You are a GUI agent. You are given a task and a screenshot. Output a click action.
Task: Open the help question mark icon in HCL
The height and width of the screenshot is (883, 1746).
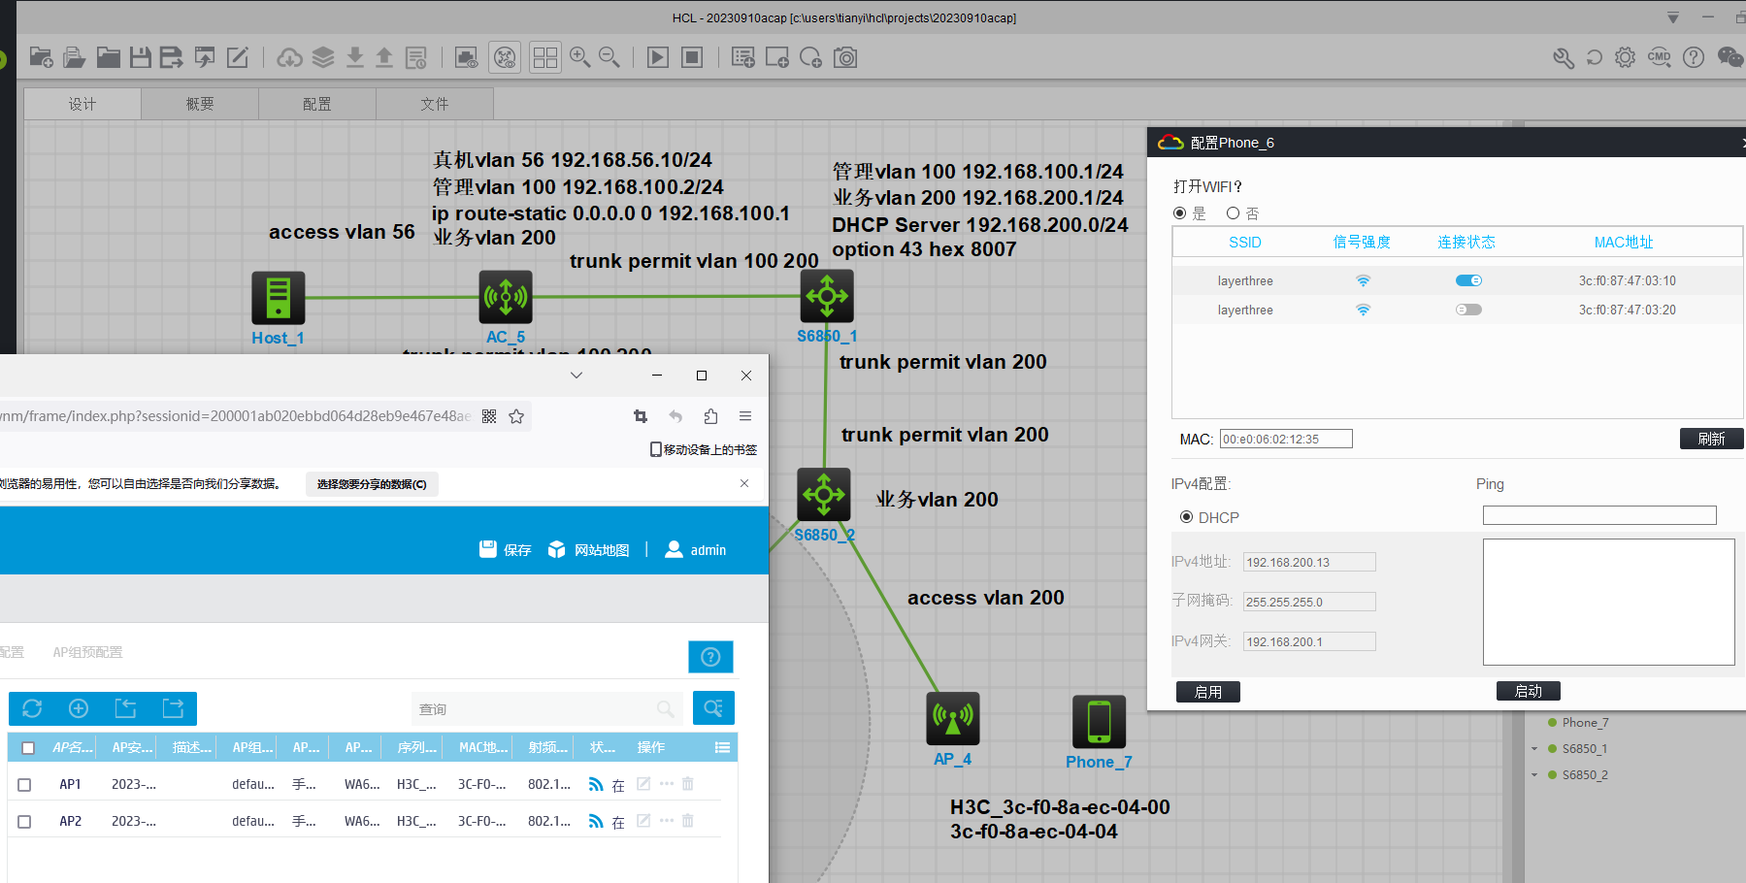[x=1694, y=58]
